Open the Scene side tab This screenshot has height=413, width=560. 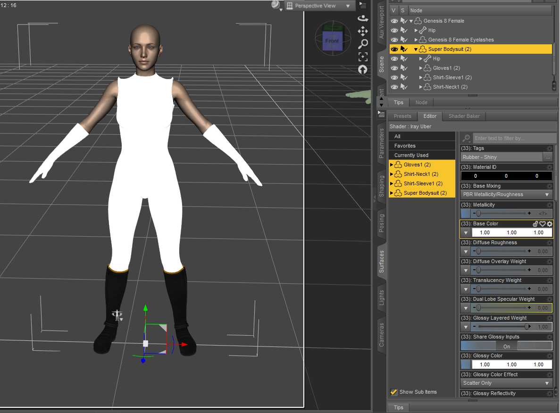click(381, 64)
